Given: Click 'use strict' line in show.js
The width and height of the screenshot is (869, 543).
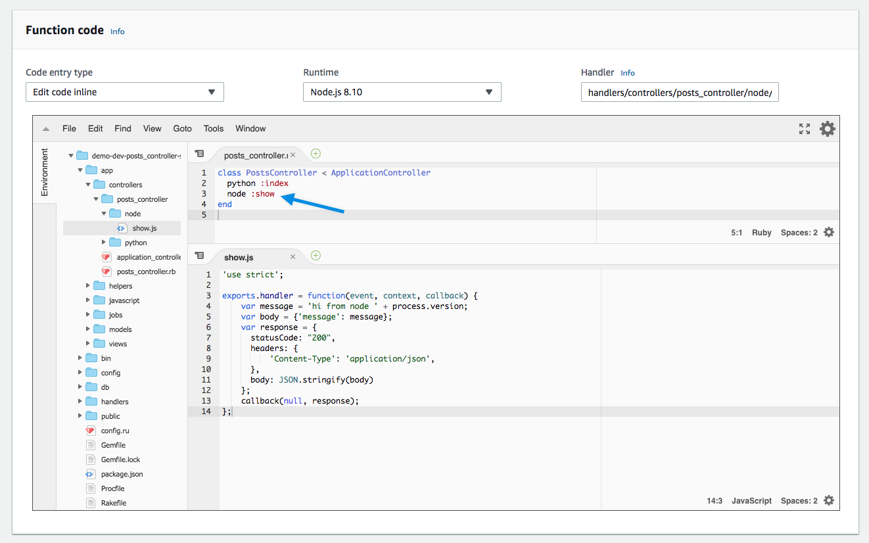Looking at the screenshot, I should click(253, 274).
